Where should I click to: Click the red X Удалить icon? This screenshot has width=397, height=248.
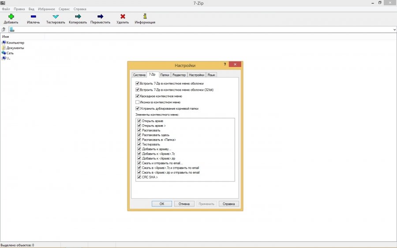click(123, 16)
